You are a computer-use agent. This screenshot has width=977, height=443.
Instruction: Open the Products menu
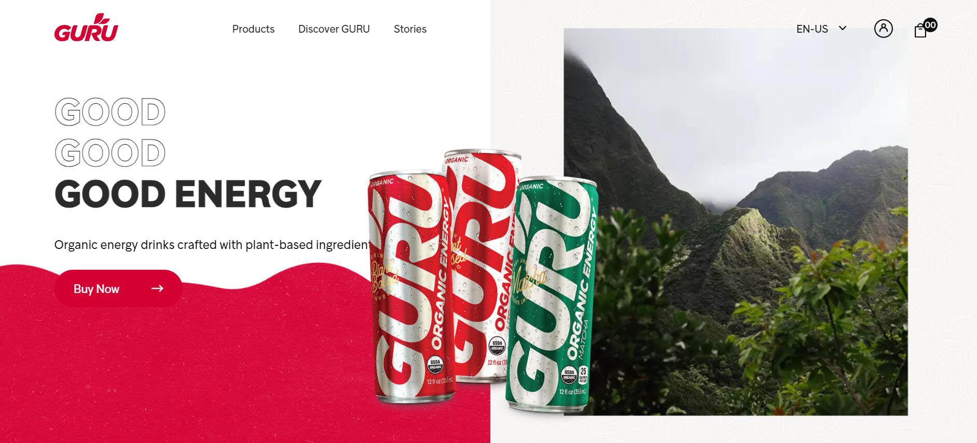253,29
